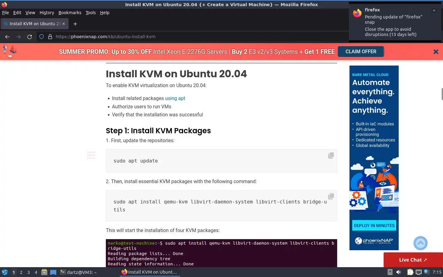Click DEPLOY IN MINUTES in the ad
443x277 pixels.
click(x=374, y=226)
